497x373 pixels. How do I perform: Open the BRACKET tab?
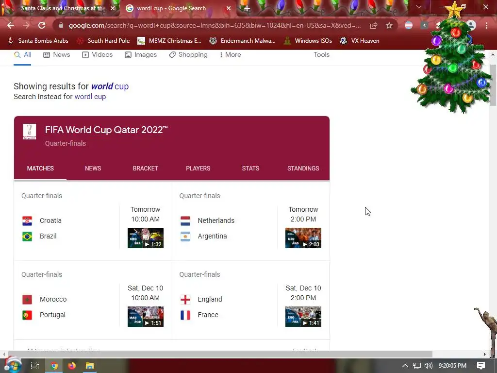145,169
